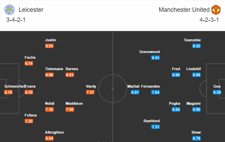The image size is (225, 142).
Task: Click Fofana's 7.25 rating badge
Action: 29,121
